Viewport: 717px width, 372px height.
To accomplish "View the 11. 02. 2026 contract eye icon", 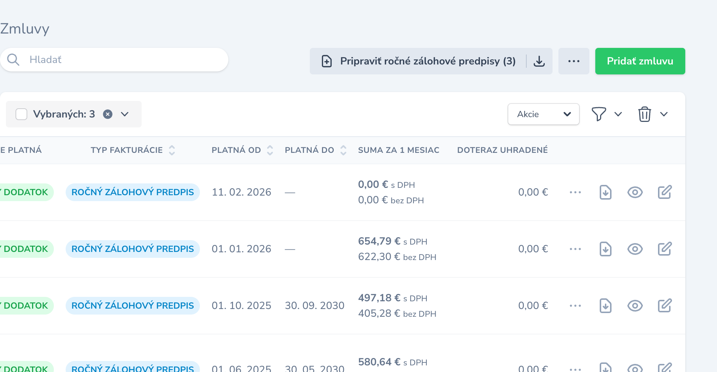I will [635, 192].
